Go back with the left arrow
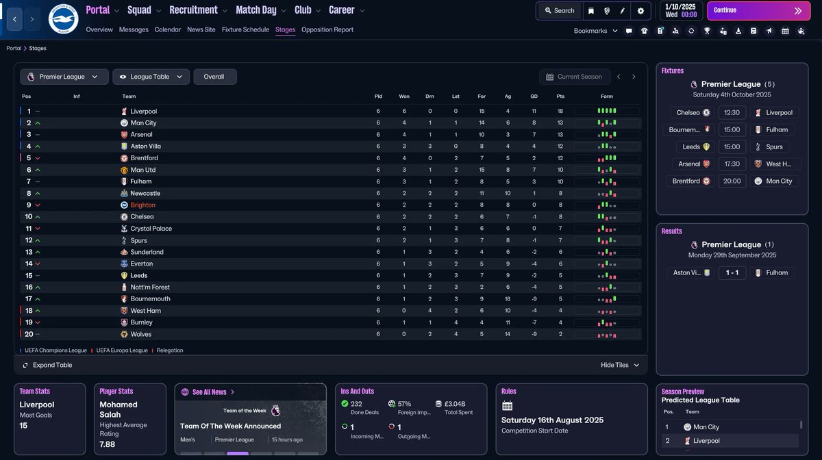 (15, 19)
